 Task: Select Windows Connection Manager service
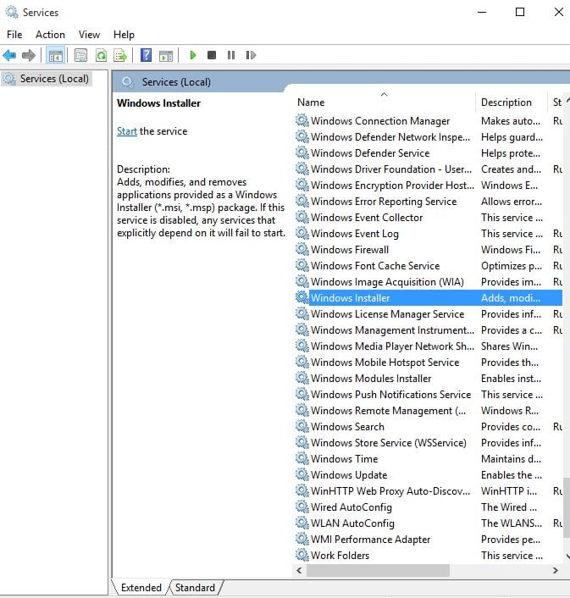(428, 121)
